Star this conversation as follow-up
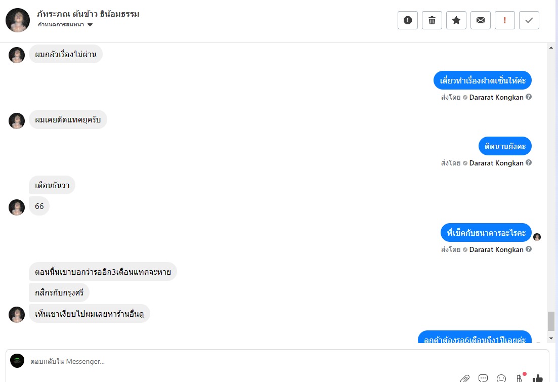558x382 pixels. (456, 20)
